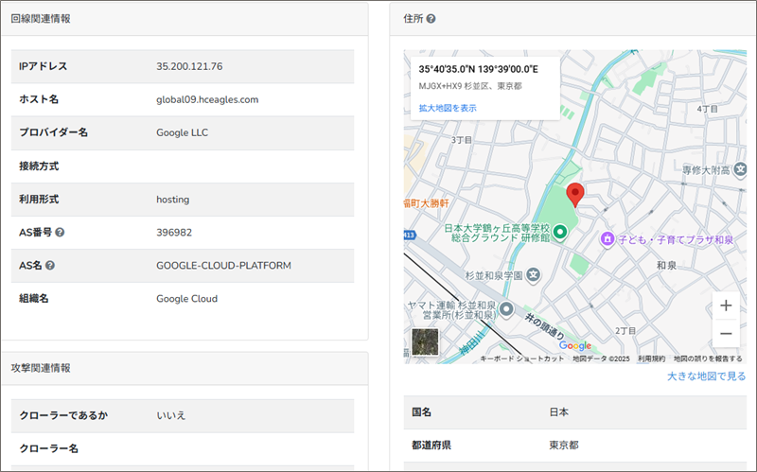Click the coordinates 35°40'35.0"N 139°39'00.0"E
The width and height of the screenshot is (757, 472).
(x=479, y=69)
